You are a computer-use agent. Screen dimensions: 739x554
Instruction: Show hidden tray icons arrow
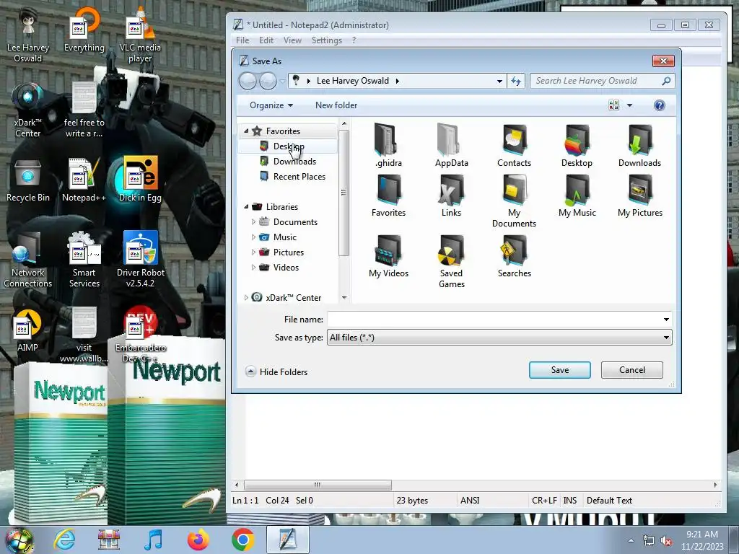[631, 540]
